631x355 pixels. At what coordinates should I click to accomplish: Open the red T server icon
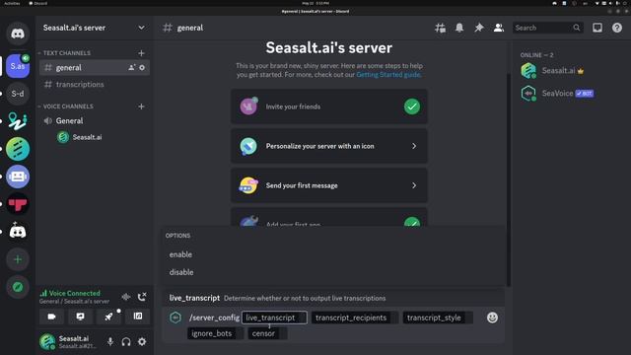tap(18, 204)
